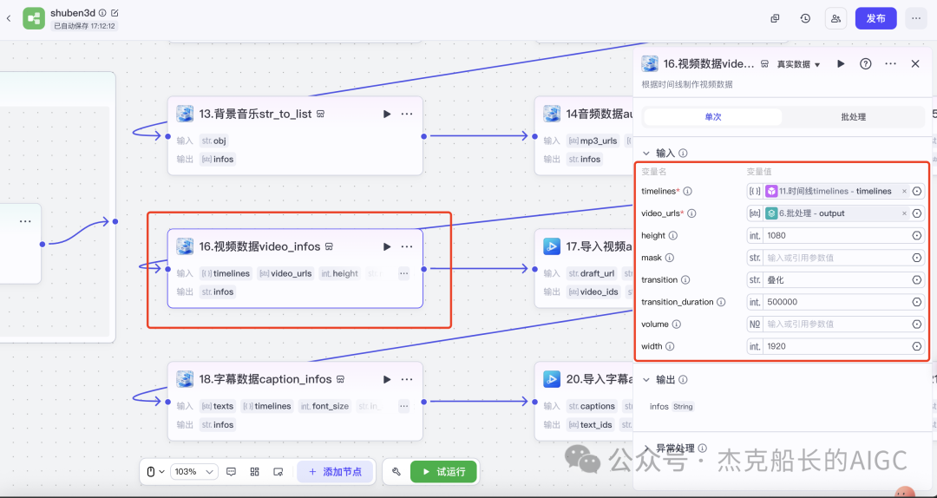Select font_size tag on node 18 card
The height and width of the screenshot is (498, 937).
click(325, 406)
